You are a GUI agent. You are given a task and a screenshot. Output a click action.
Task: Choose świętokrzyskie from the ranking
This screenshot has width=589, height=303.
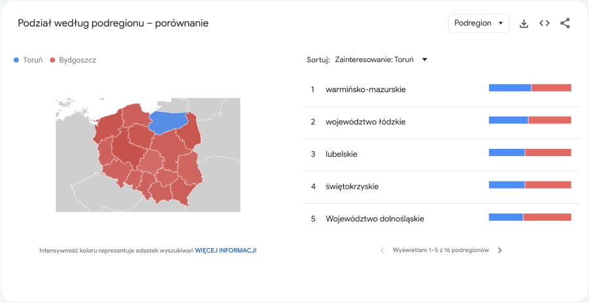click(x=352, y=187)
